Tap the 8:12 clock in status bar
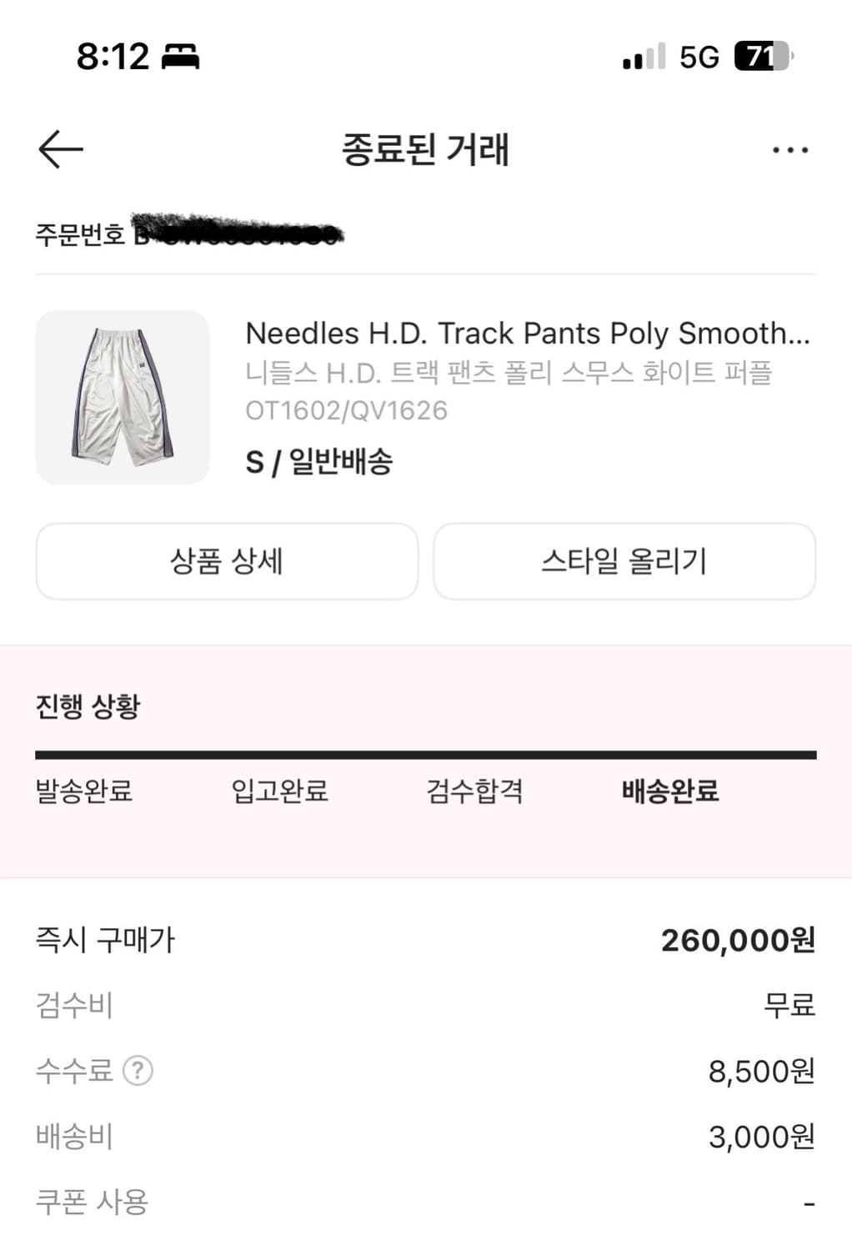Viewport: 852px width, 1251px height. pos(113,57)
